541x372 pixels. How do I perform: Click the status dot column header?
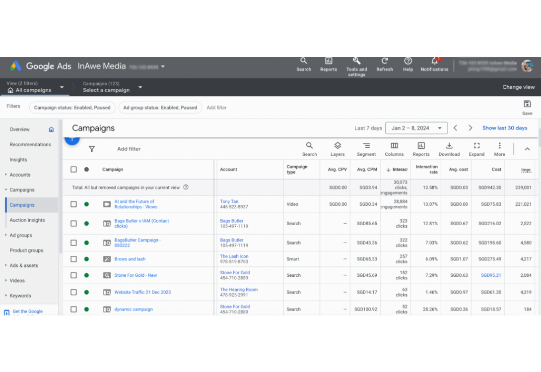click(86, 169)
